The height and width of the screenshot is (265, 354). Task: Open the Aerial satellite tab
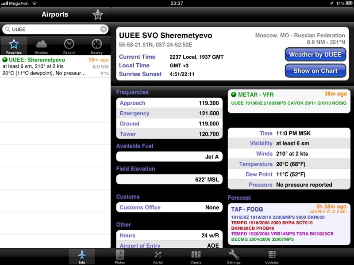(158, 257)
